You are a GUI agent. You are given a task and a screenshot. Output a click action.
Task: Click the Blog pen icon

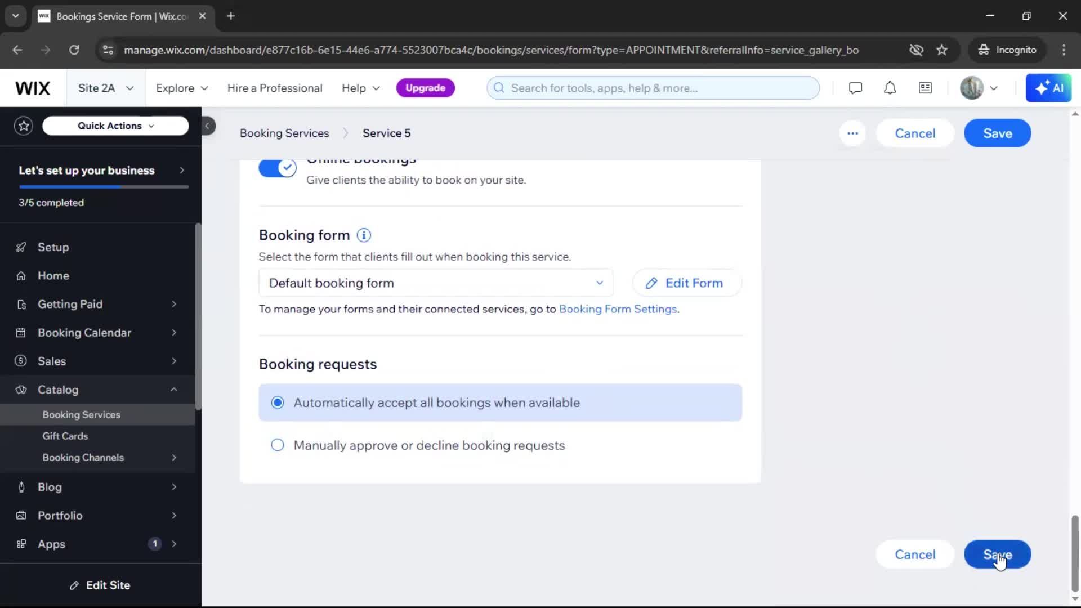[21, 487]
